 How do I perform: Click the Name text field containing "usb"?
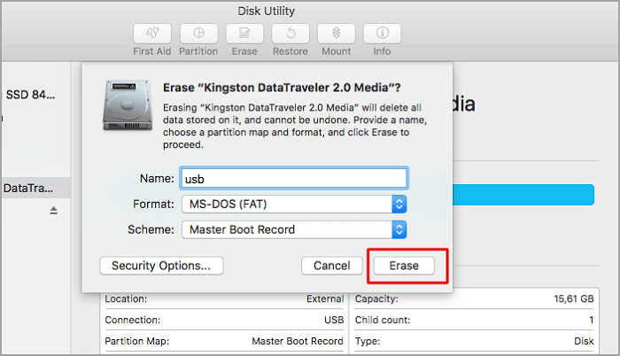pyautogui.click(x=293, y=178)
